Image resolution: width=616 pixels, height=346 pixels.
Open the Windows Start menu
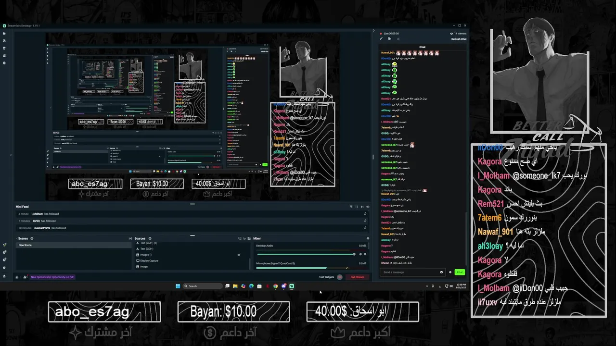[178, 286]
